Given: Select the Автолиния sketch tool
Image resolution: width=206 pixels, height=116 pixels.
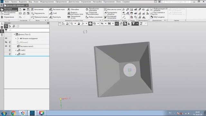Looking at the screenshot, I should coord(37,9).
